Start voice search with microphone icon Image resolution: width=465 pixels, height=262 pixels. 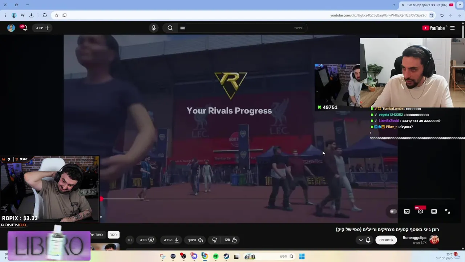pos(154,28)
